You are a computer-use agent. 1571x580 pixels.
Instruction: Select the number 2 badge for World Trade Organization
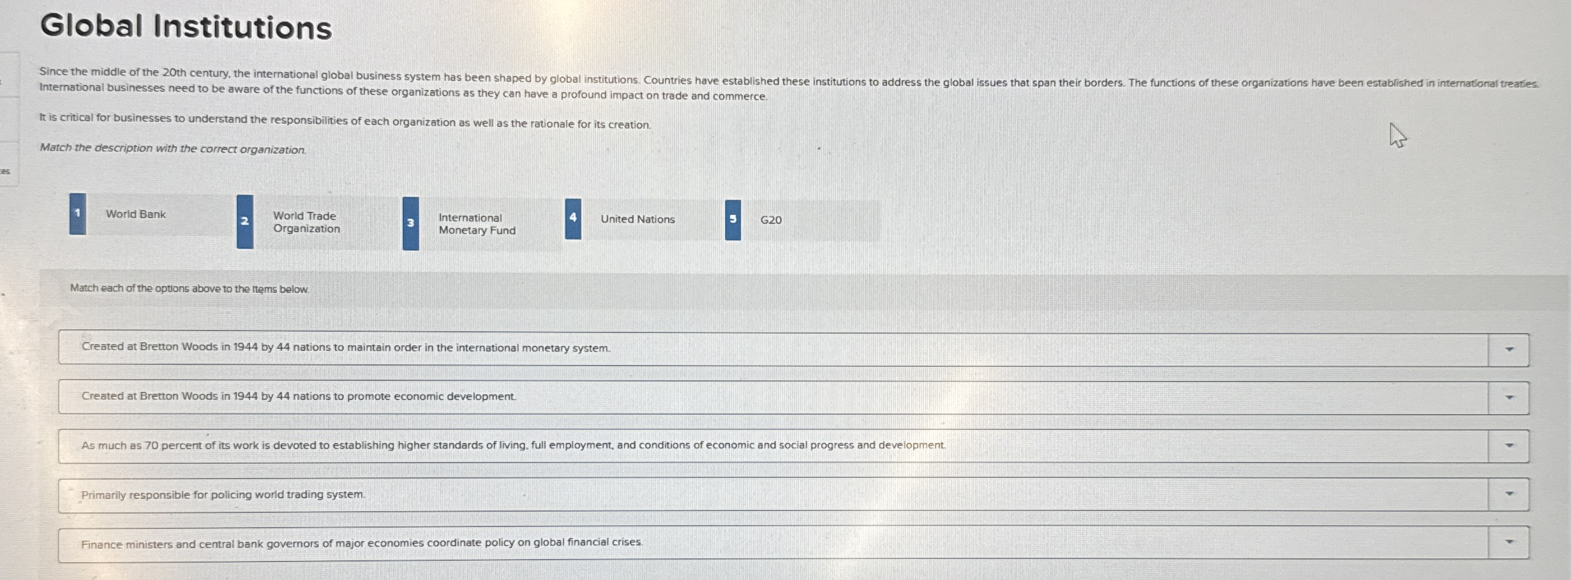pos(245,221)
